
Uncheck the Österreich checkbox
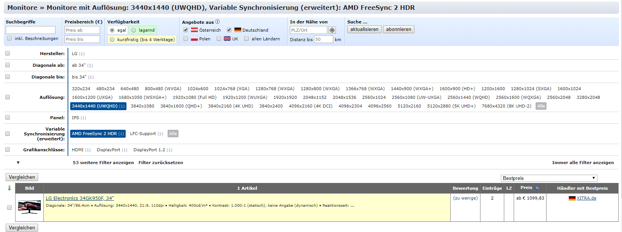pos(186,30)
